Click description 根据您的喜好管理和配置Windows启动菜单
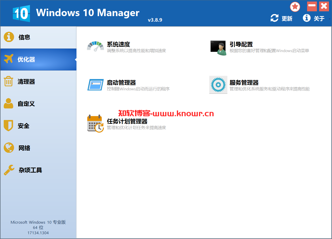 [269, 51]
